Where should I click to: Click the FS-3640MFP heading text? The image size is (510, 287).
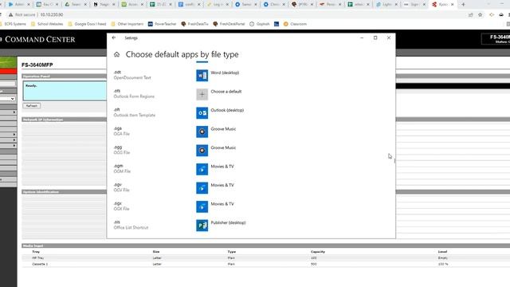[x=37, y=65]
